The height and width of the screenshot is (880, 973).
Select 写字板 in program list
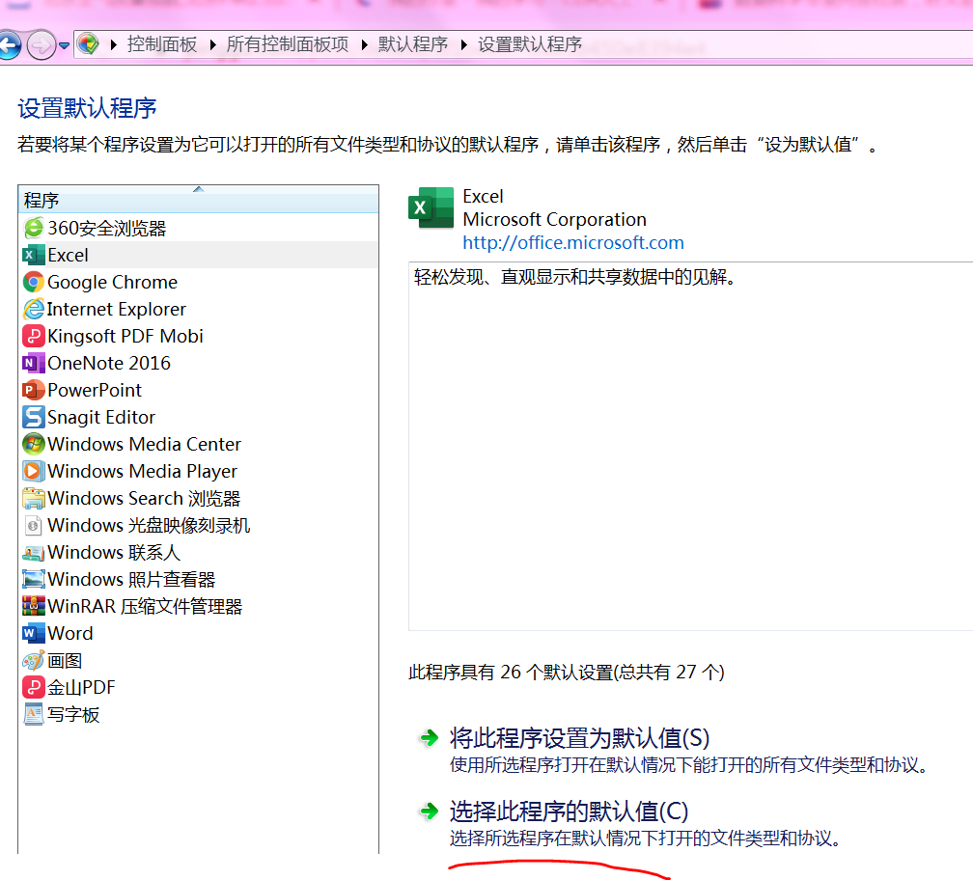[x=73, y=714]
